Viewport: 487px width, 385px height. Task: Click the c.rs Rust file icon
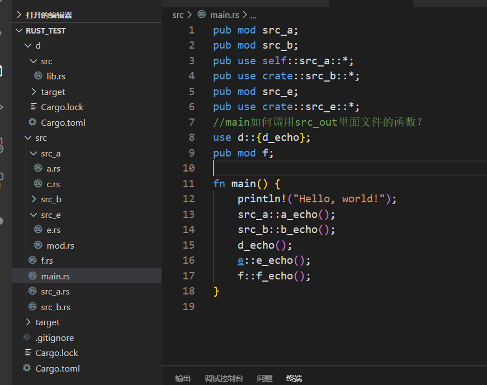click(39, 183)
